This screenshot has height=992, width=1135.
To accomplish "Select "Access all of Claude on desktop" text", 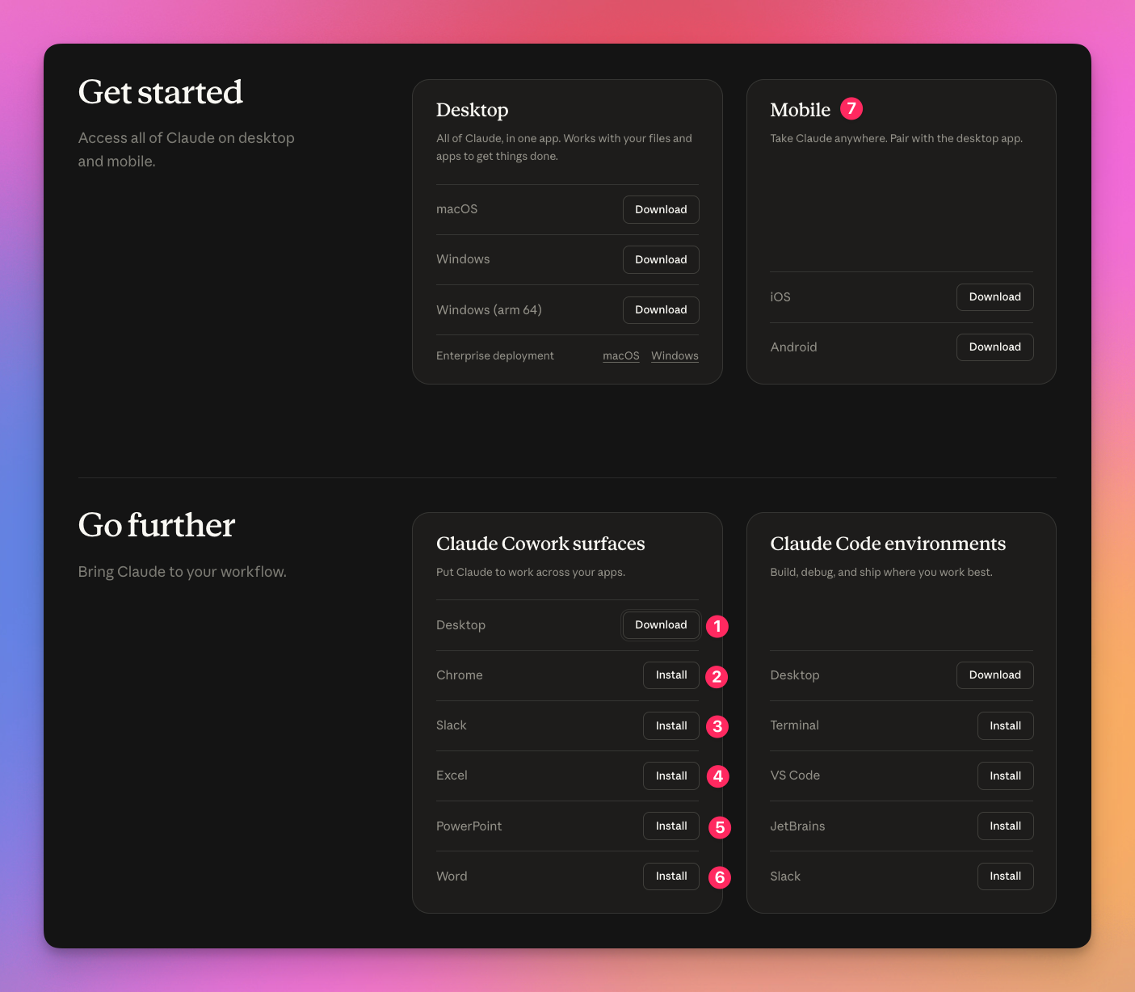I will pos(187,138).
